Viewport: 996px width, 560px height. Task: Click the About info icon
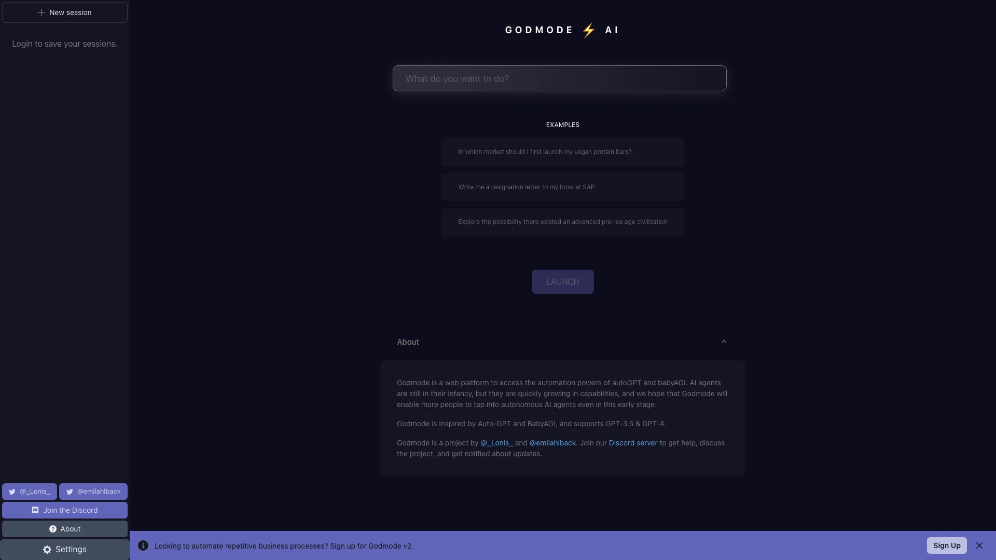[x=53, y=529]
